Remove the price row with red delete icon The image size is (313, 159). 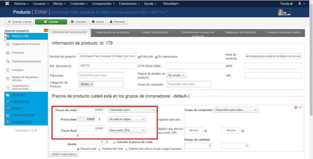(x=296, y=107)
